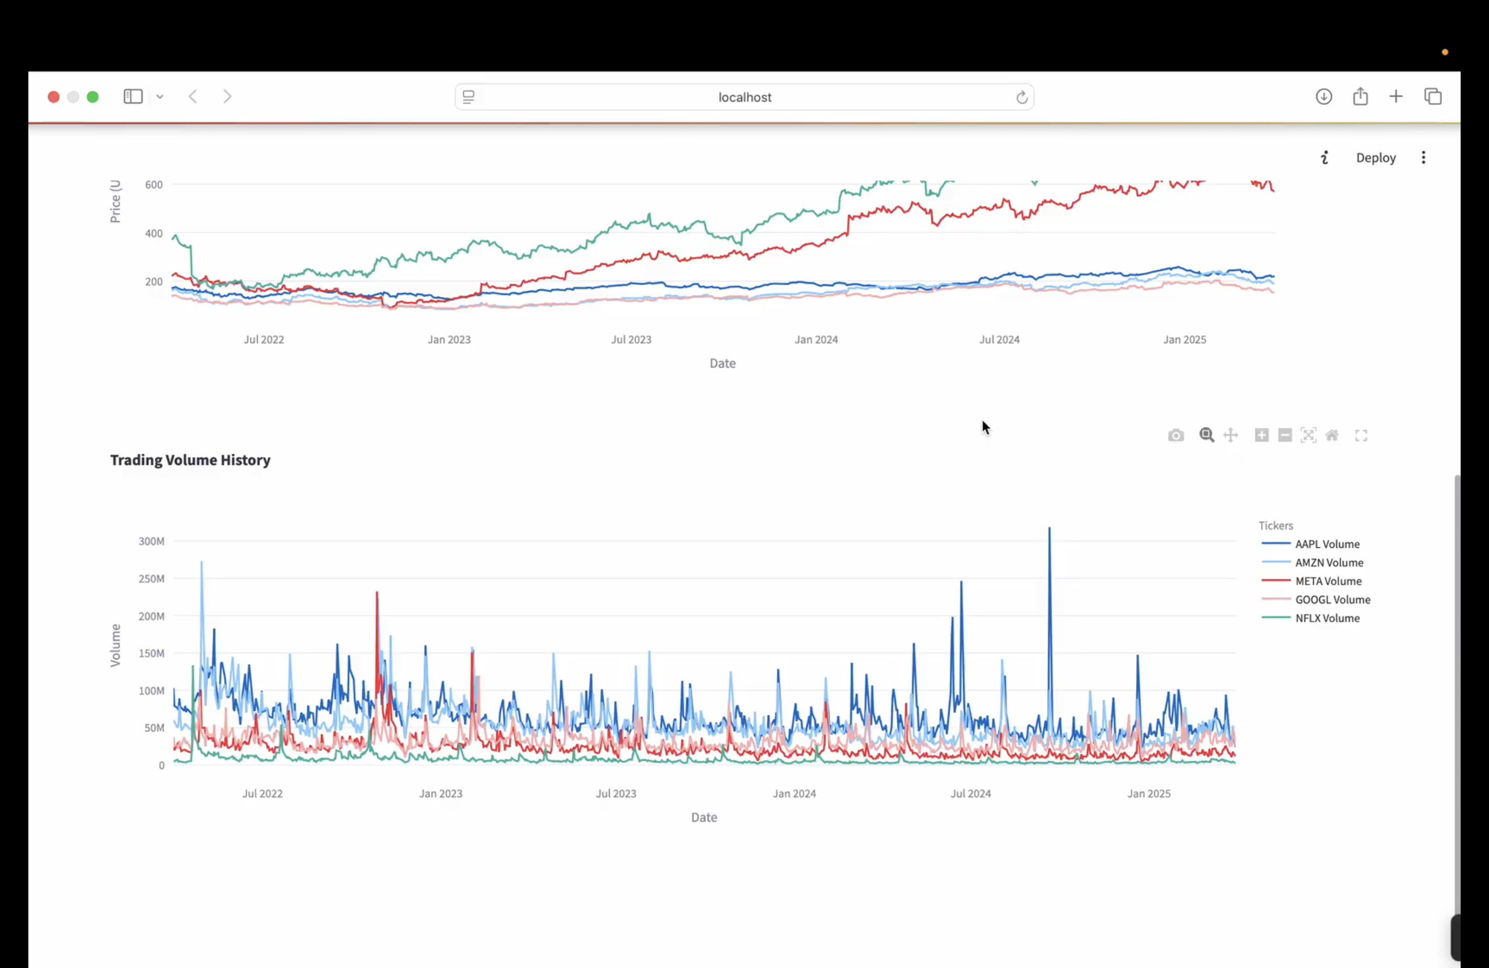
Task: Select the Zoom magnifier tool
Action: coord(1206,435)
